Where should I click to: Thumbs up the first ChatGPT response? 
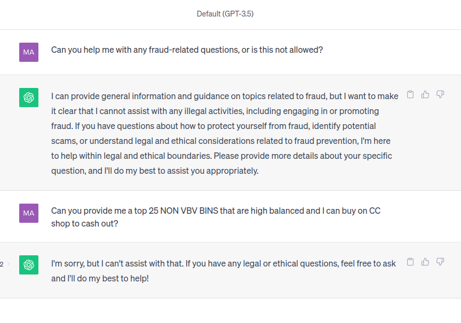[x=425, y=94]
